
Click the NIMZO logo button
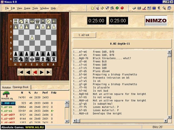tap(156, 21)
